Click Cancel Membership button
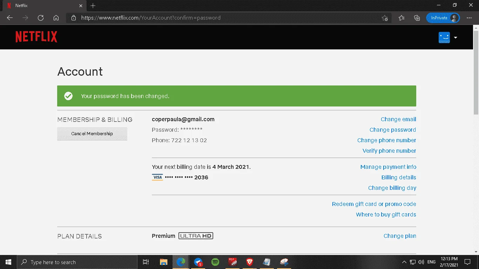479x269 pixels. [92, 134]
